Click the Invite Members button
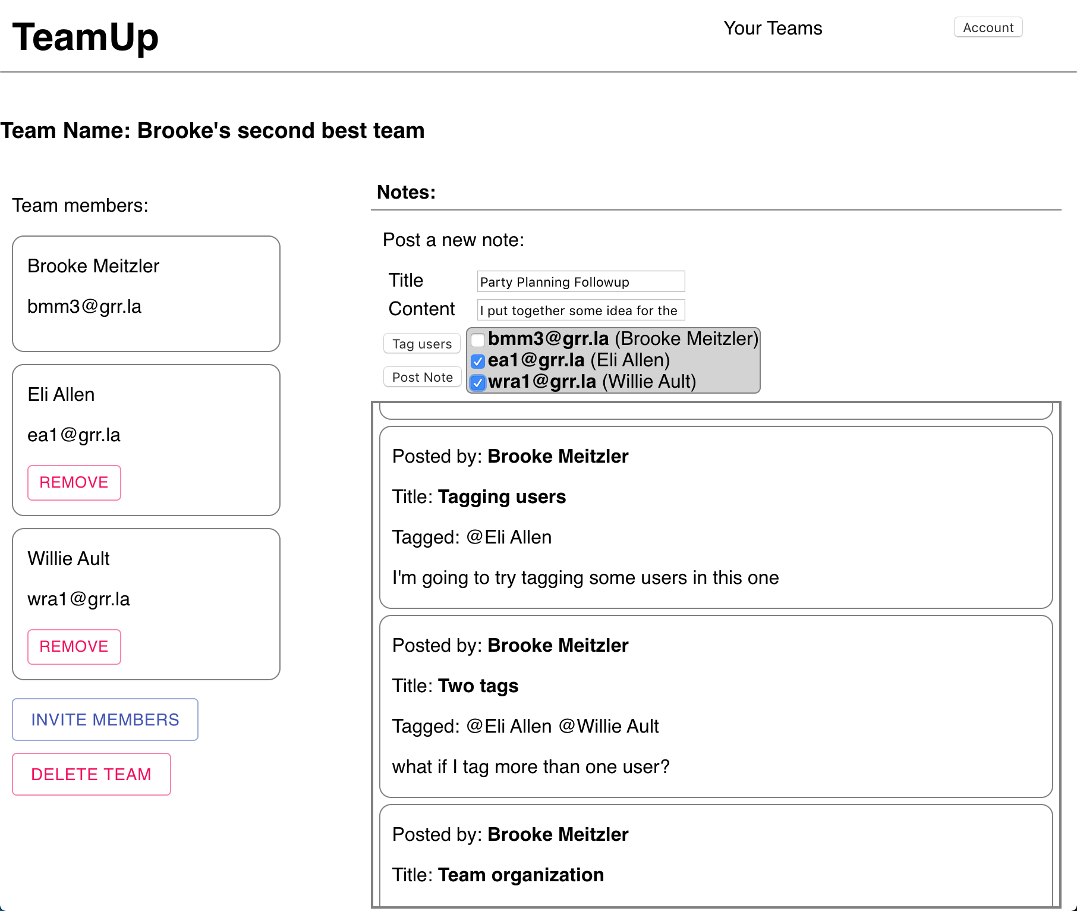 105,720
